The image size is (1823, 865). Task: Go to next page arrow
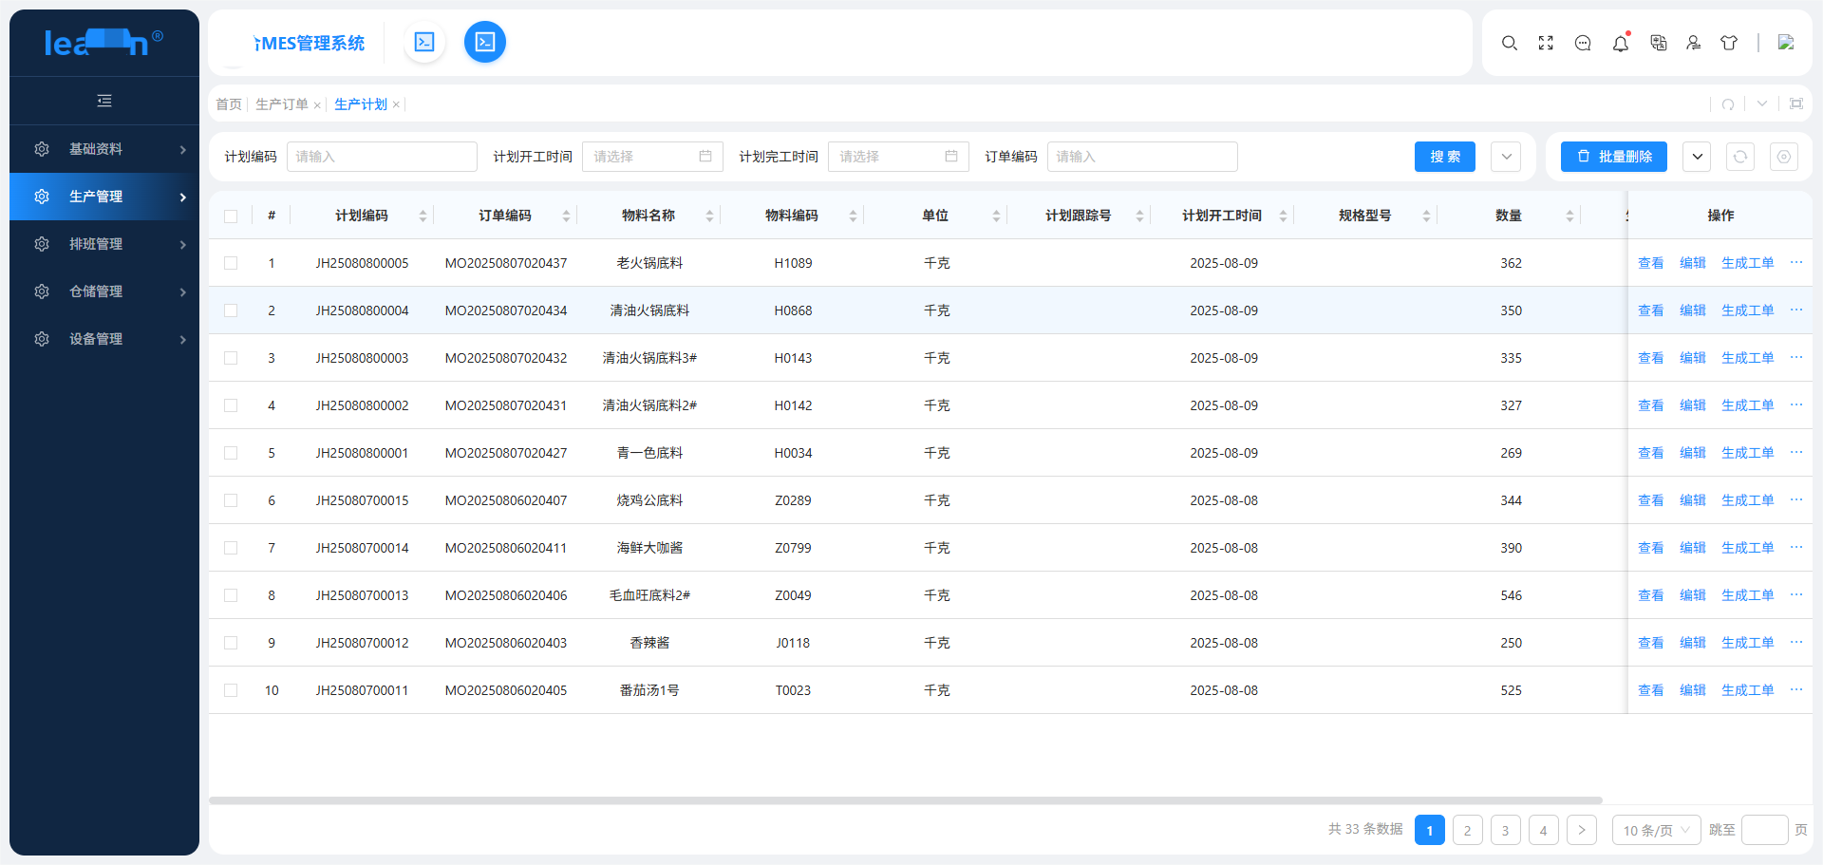(x=1582, y=830)
